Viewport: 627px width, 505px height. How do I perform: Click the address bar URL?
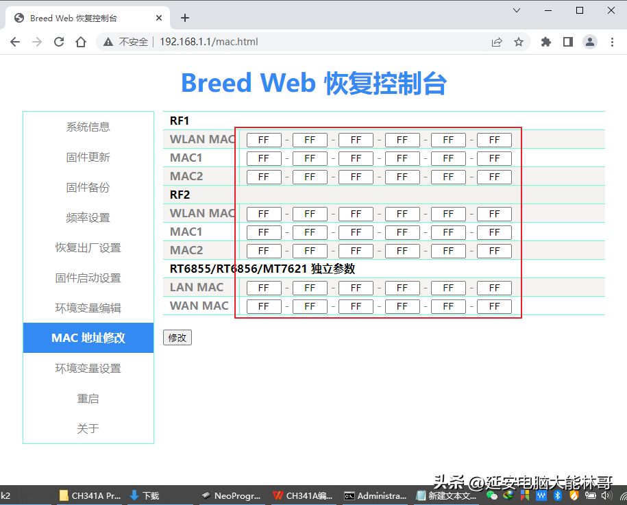click(x=209, y=42)
